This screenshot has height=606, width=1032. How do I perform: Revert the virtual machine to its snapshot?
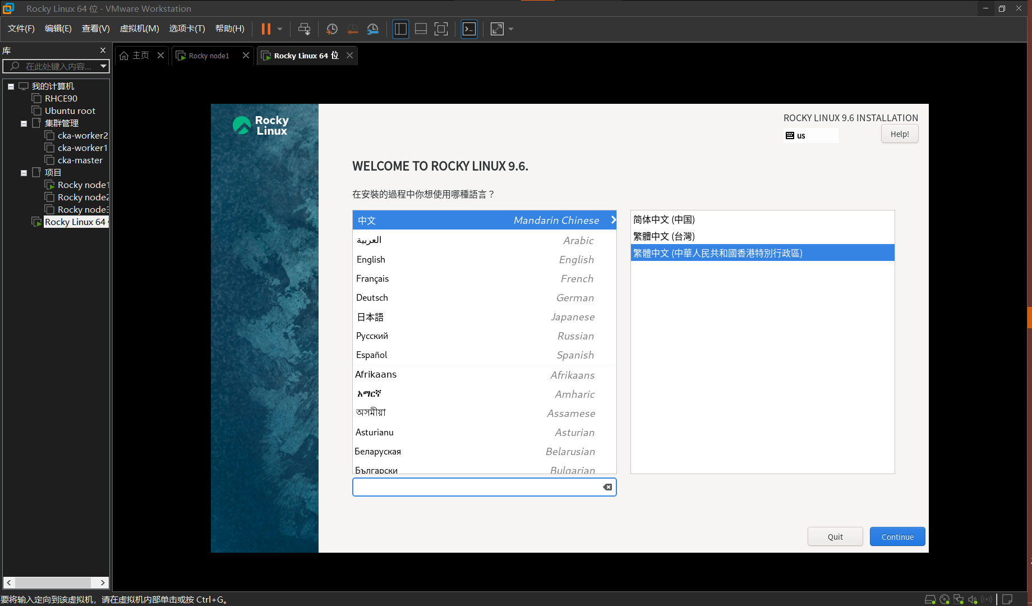point(352,29)
